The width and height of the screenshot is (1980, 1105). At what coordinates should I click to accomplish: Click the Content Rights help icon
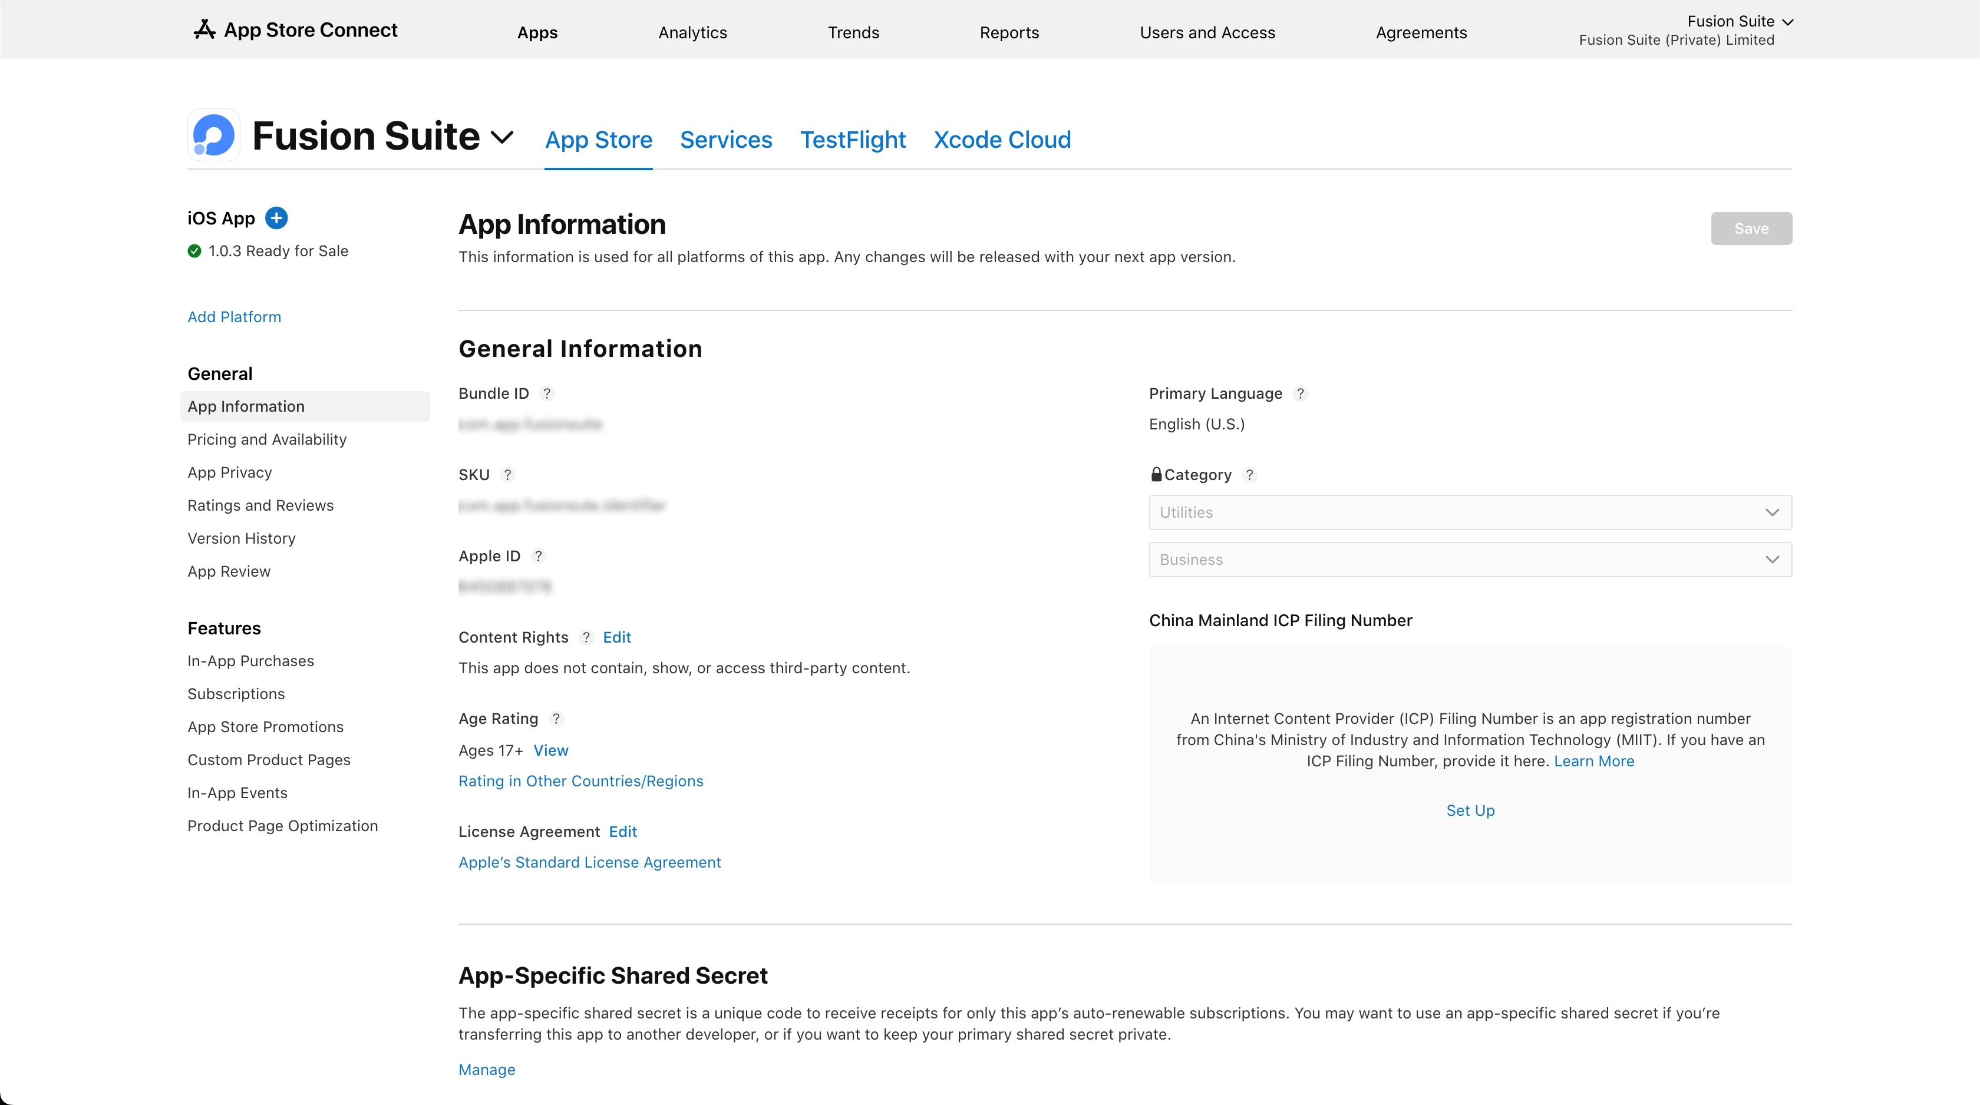tap(586, 637)
